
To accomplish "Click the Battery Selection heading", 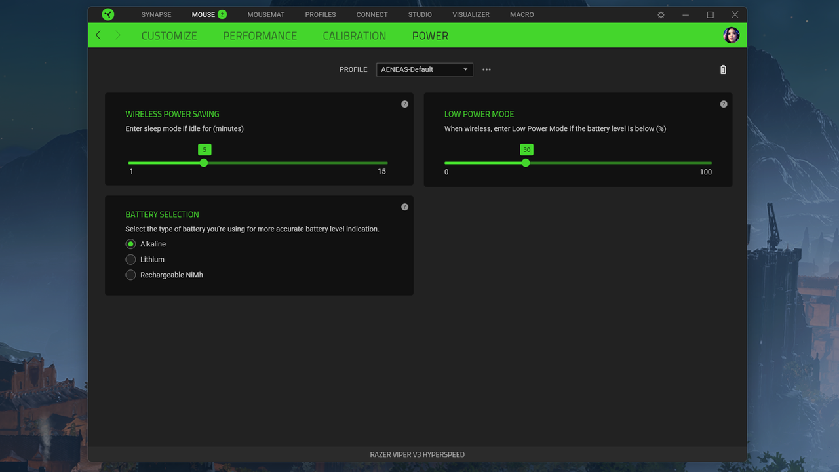I will tap(162, 214).
